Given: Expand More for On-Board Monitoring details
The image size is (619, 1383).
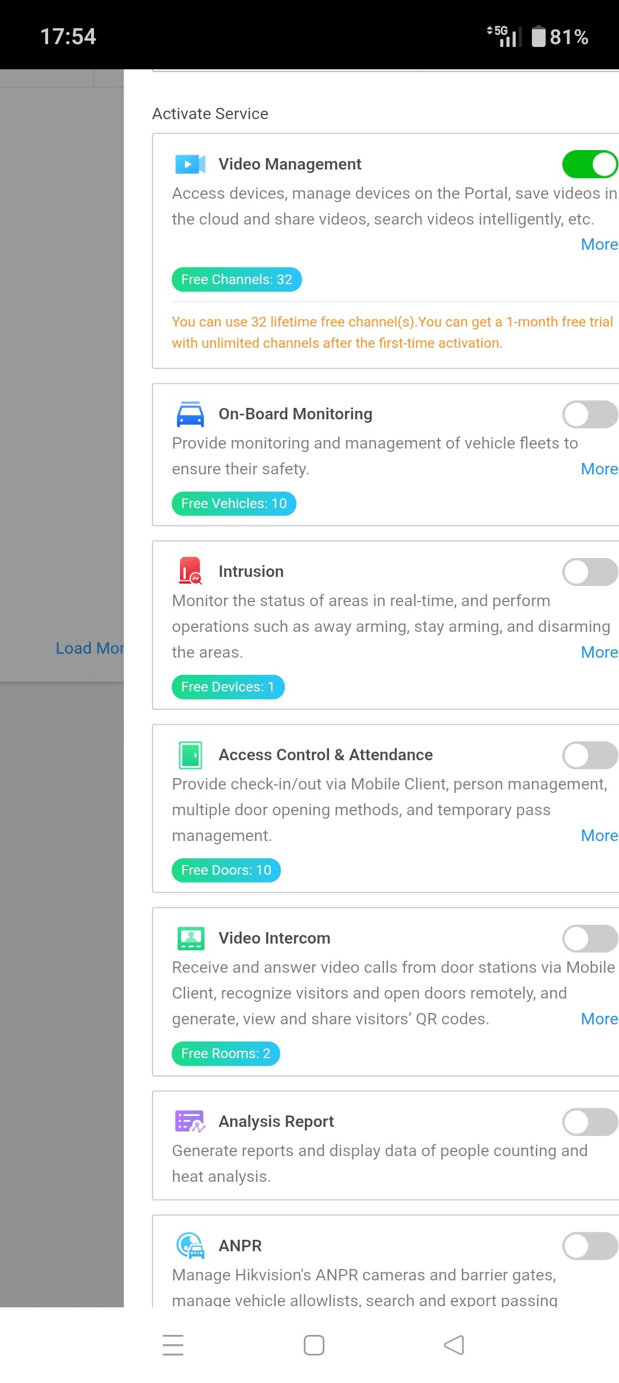Looking at the screenshot, I should pyautogui.click(x=600, y=469).
